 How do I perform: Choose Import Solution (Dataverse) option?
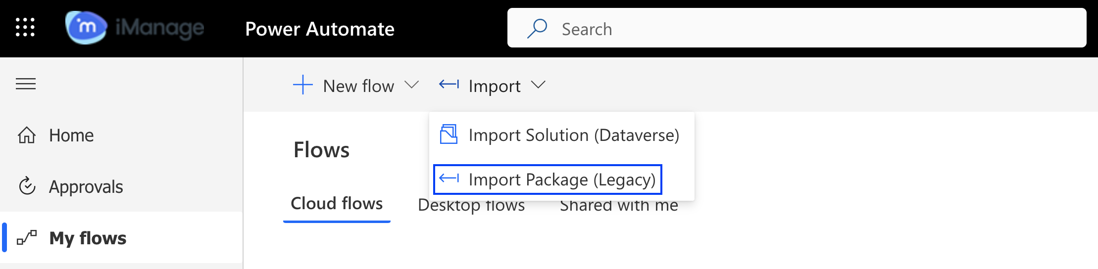573,135
